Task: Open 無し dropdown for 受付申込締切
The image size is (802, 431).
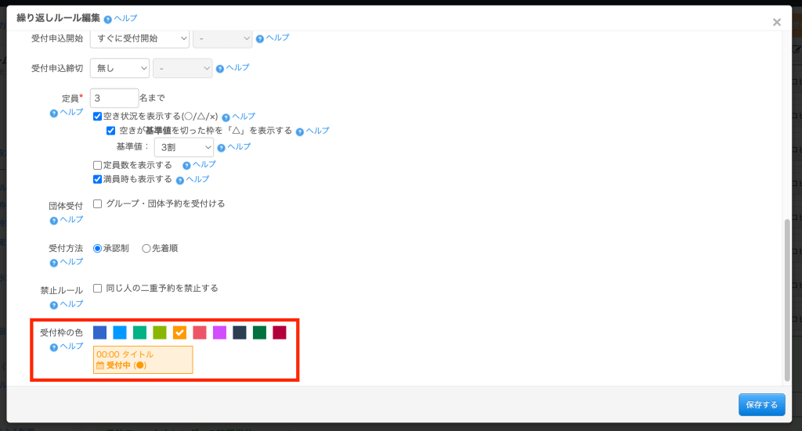Action: 120,69
